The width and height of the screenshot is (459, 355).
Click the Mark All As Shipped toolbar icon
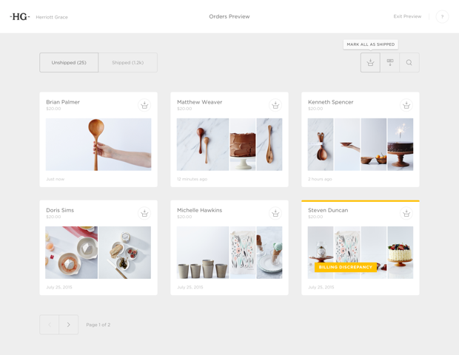coord(370,63)
